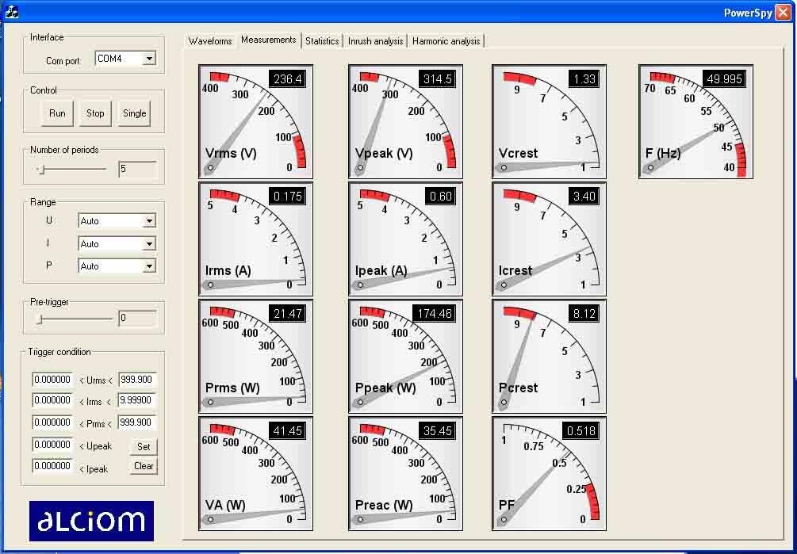
Task: Go to the Inrush analysis tab
Action: click(x=376, y=41)
